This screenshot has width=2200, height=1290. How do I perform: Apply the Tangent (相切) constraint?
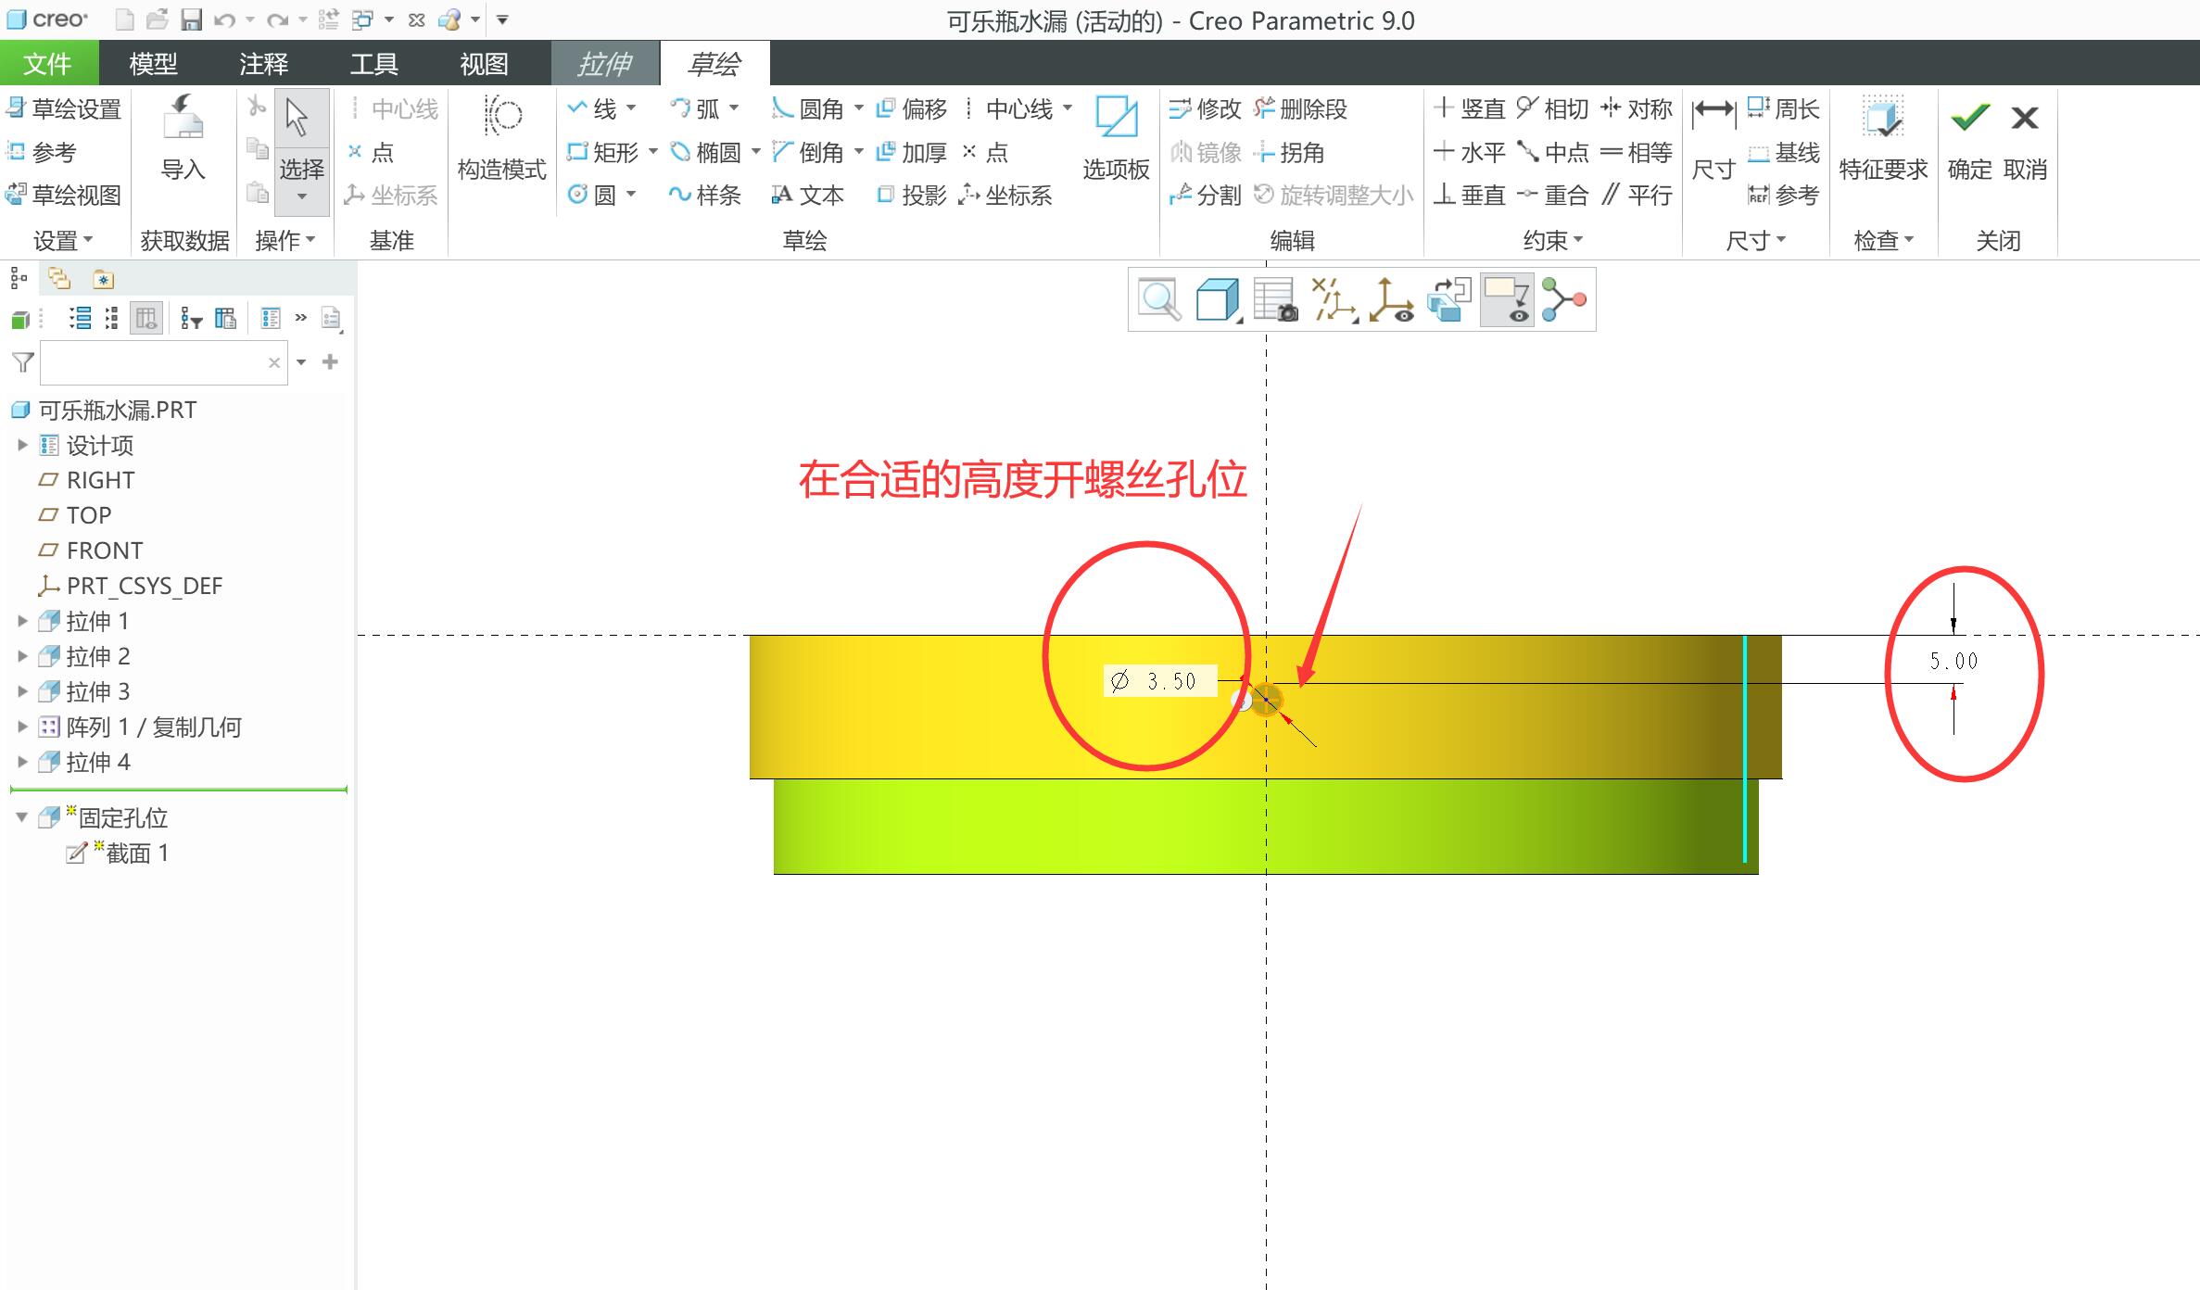[x=1552, y=109]
